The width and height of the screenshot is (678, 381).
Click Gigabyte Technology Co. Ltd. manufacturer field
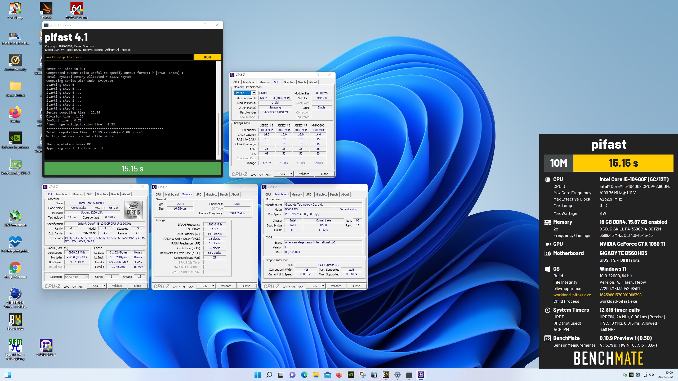pyautogui.click(x=323, y=205)
